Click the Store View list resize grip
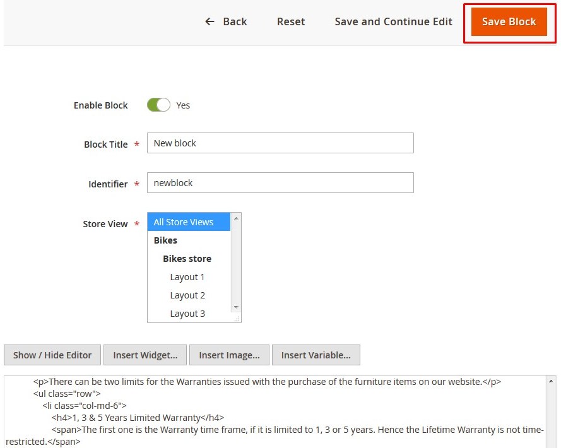The image size is (561, 448). (237, 319)
